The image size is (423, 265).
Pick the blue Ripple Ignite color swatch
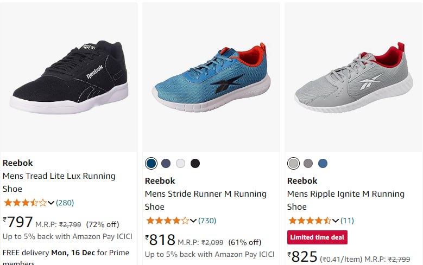click(x=323, y=163)
